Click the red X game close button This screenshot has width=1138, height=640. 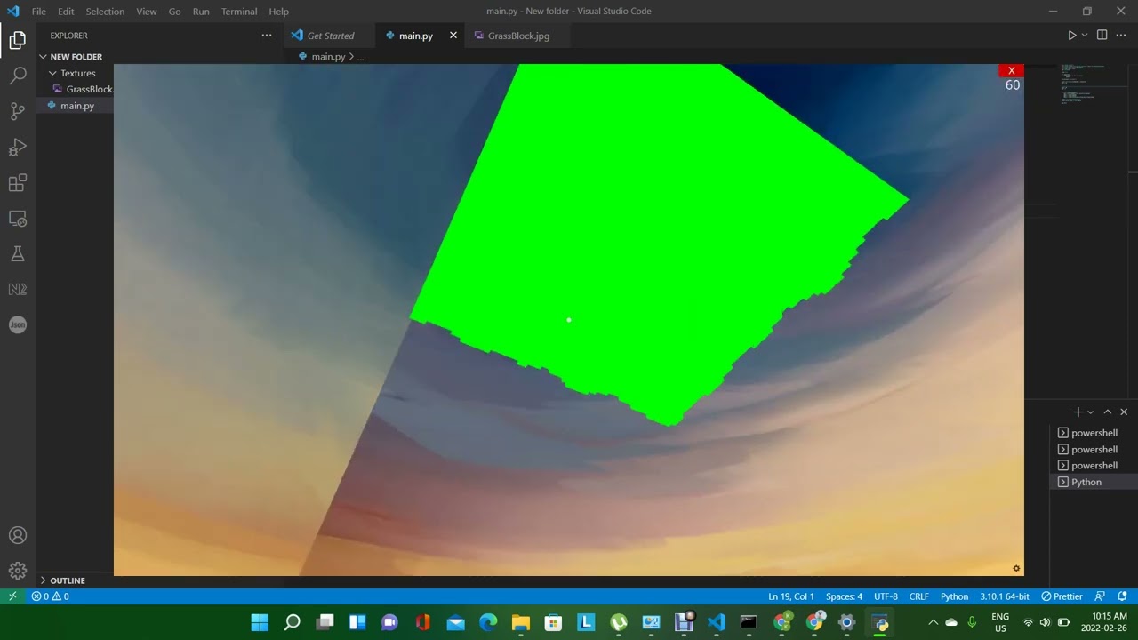[x=1011, y=70]
